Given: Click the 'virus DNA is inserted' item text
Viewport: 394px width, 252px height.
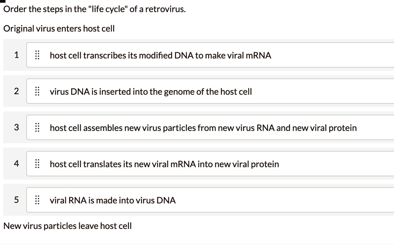Looking at the screenshot, I should click(151, 92).
